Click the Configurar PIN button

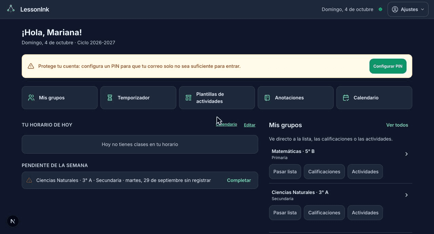[x=388, y=66]
